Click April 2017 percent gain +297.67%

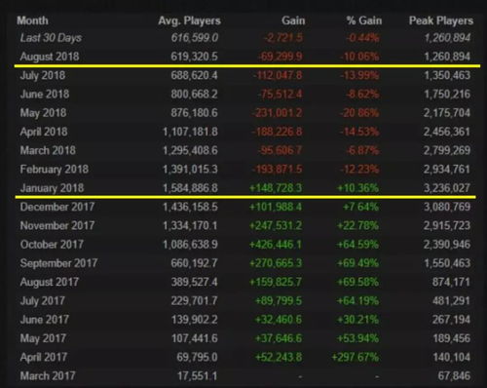[x=355, y=357]
